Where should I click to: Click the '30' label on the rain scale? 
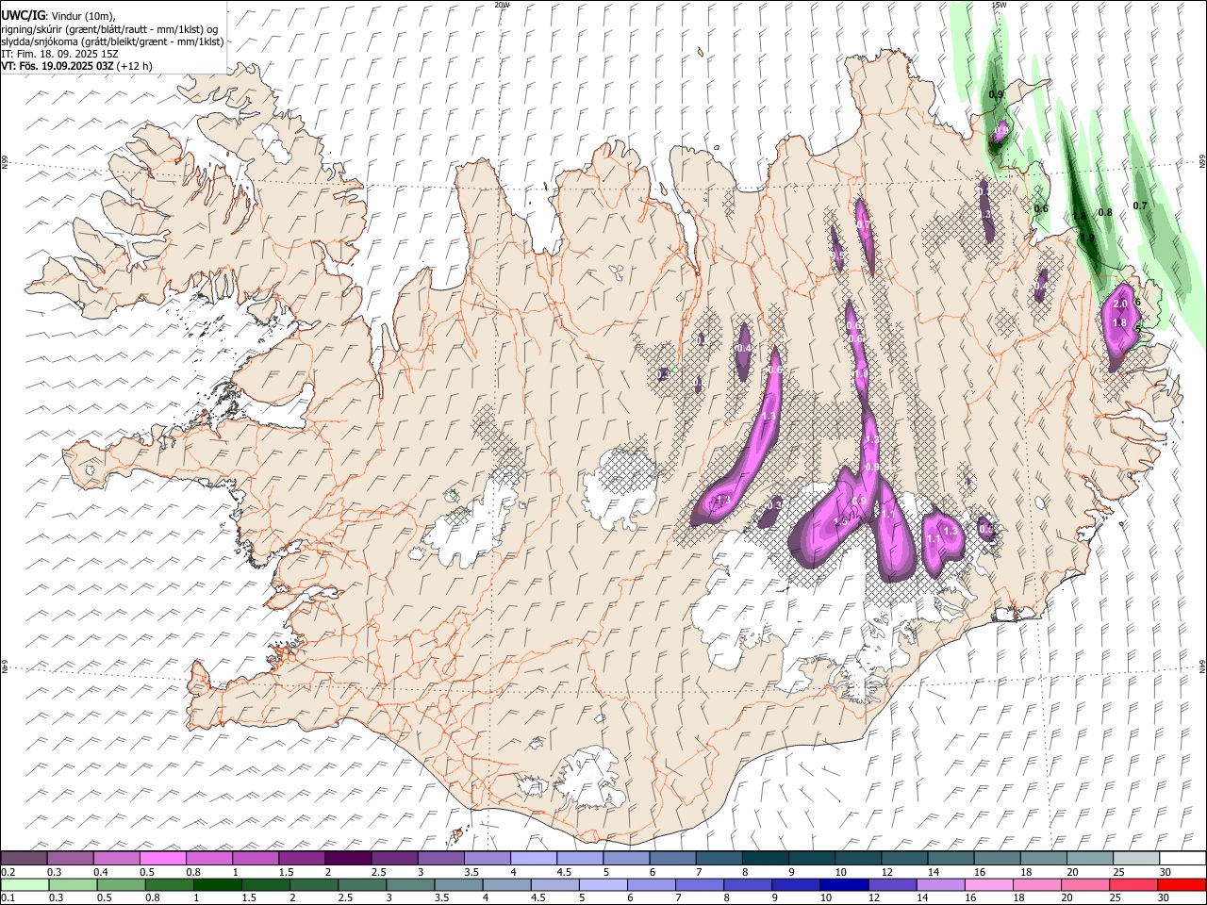(x=1166, y=898)
